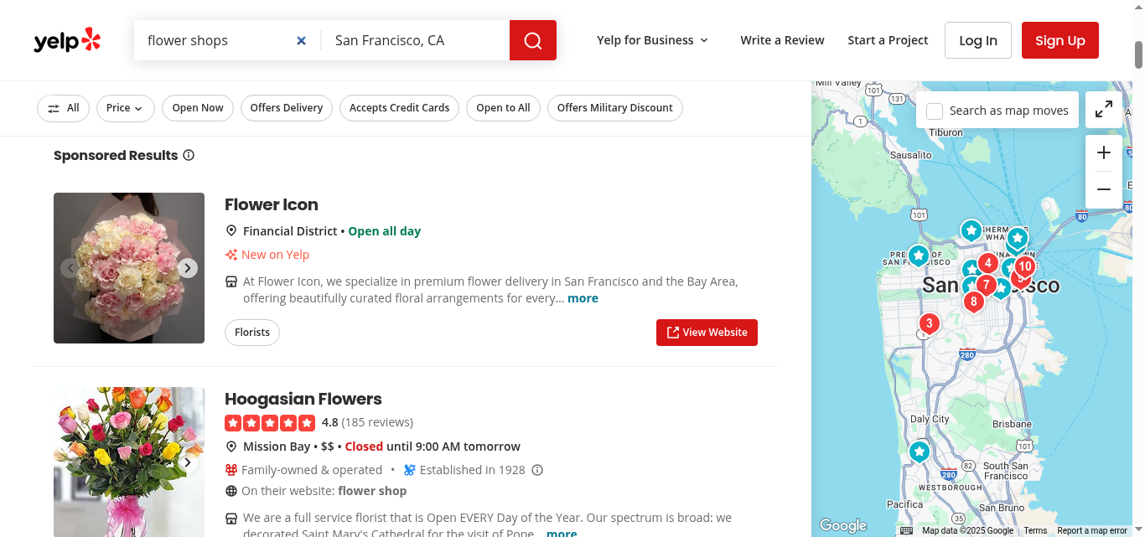Click the map Terms link
1145x537 pixels.
pyautogui.click(x=1035, y=530)
